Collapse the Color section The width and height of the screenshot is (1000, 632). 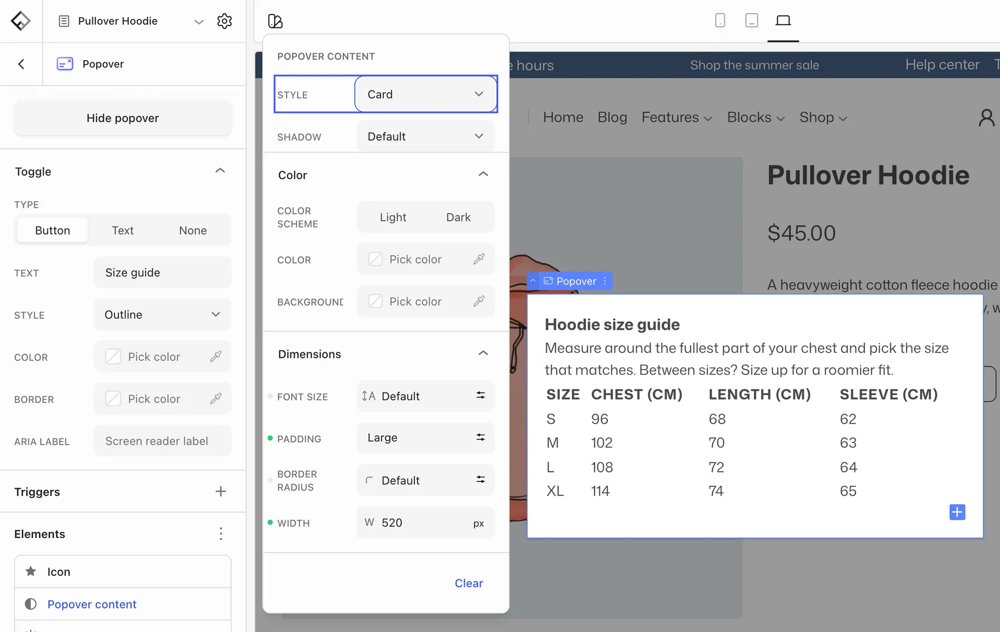[x=483, y=175]
